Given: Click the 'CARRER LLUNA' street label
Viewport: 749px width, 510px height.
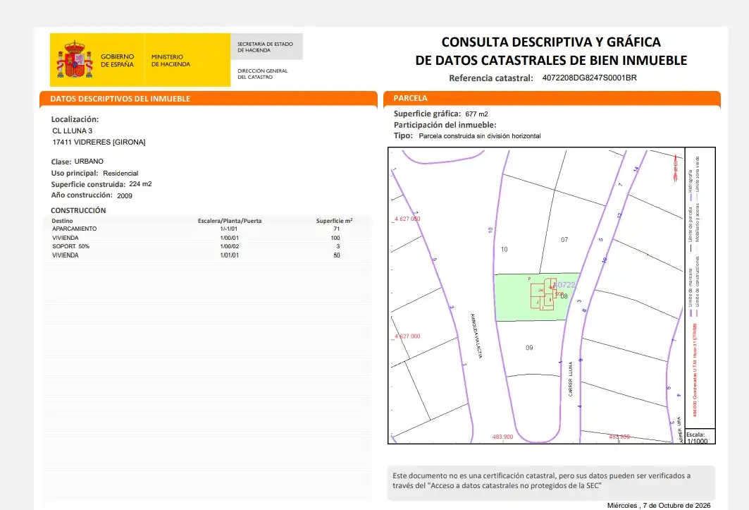Looking at the screenshot, I should (570, 379).
